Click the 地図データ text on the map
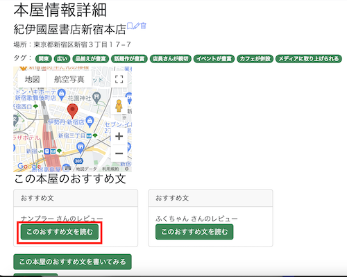 pyautogui.click(x=86, y=169)
